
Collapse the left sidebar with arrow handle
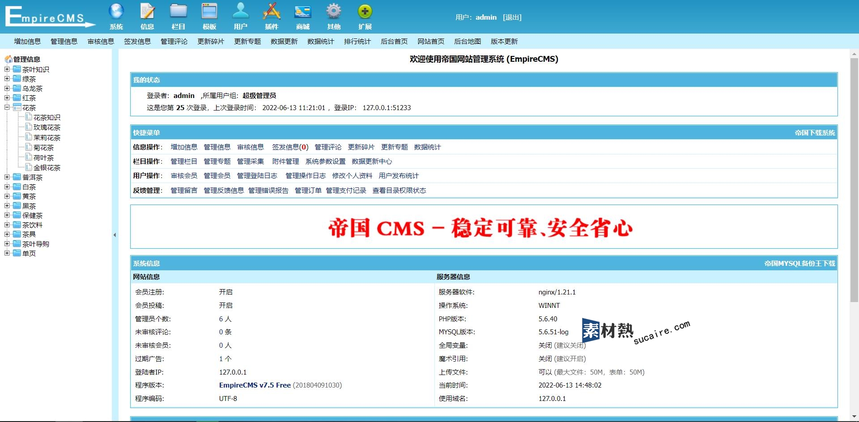115,235
